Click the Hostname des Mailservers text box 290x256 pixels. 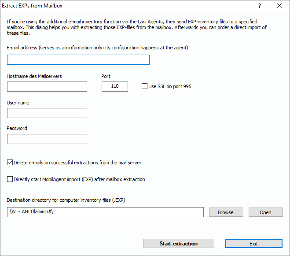click(x=47, y=86)
